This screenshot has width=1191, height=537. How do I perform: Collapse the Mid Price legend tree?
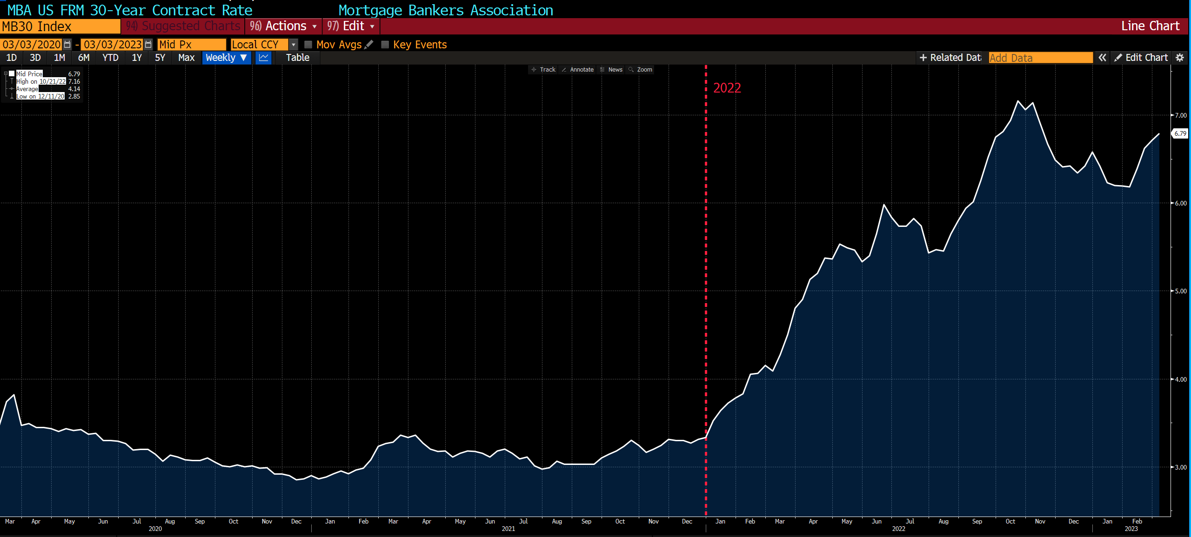pyautogui.click(x=6, y=74)
